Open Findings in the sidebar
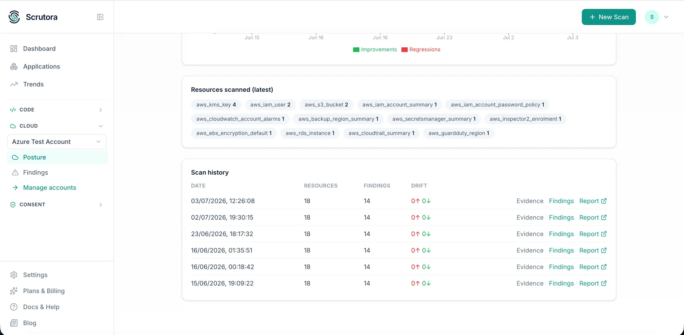684x335 pixels. click(57, 172)
